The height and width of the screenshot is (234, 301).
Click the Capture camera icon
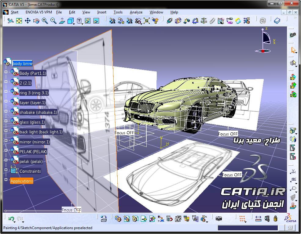pos(219,219)
